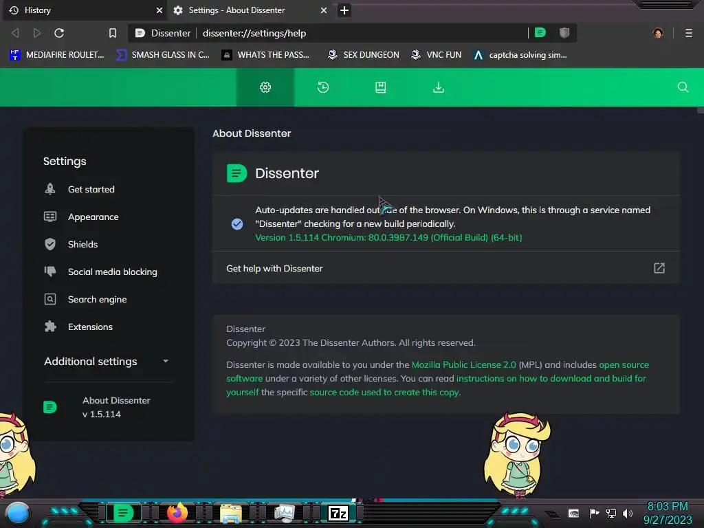
Task: Click Get help with Dissenter row
Action: click(x=445, y=269)
